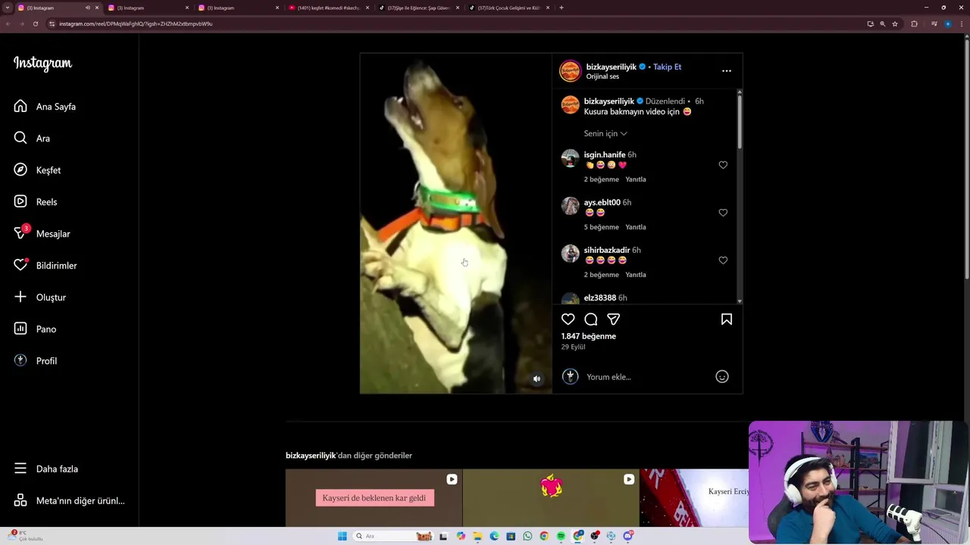This screenshot has width=970, height=545.
Task: Open the browser three-dot menu
Action: tap(960, 23)
